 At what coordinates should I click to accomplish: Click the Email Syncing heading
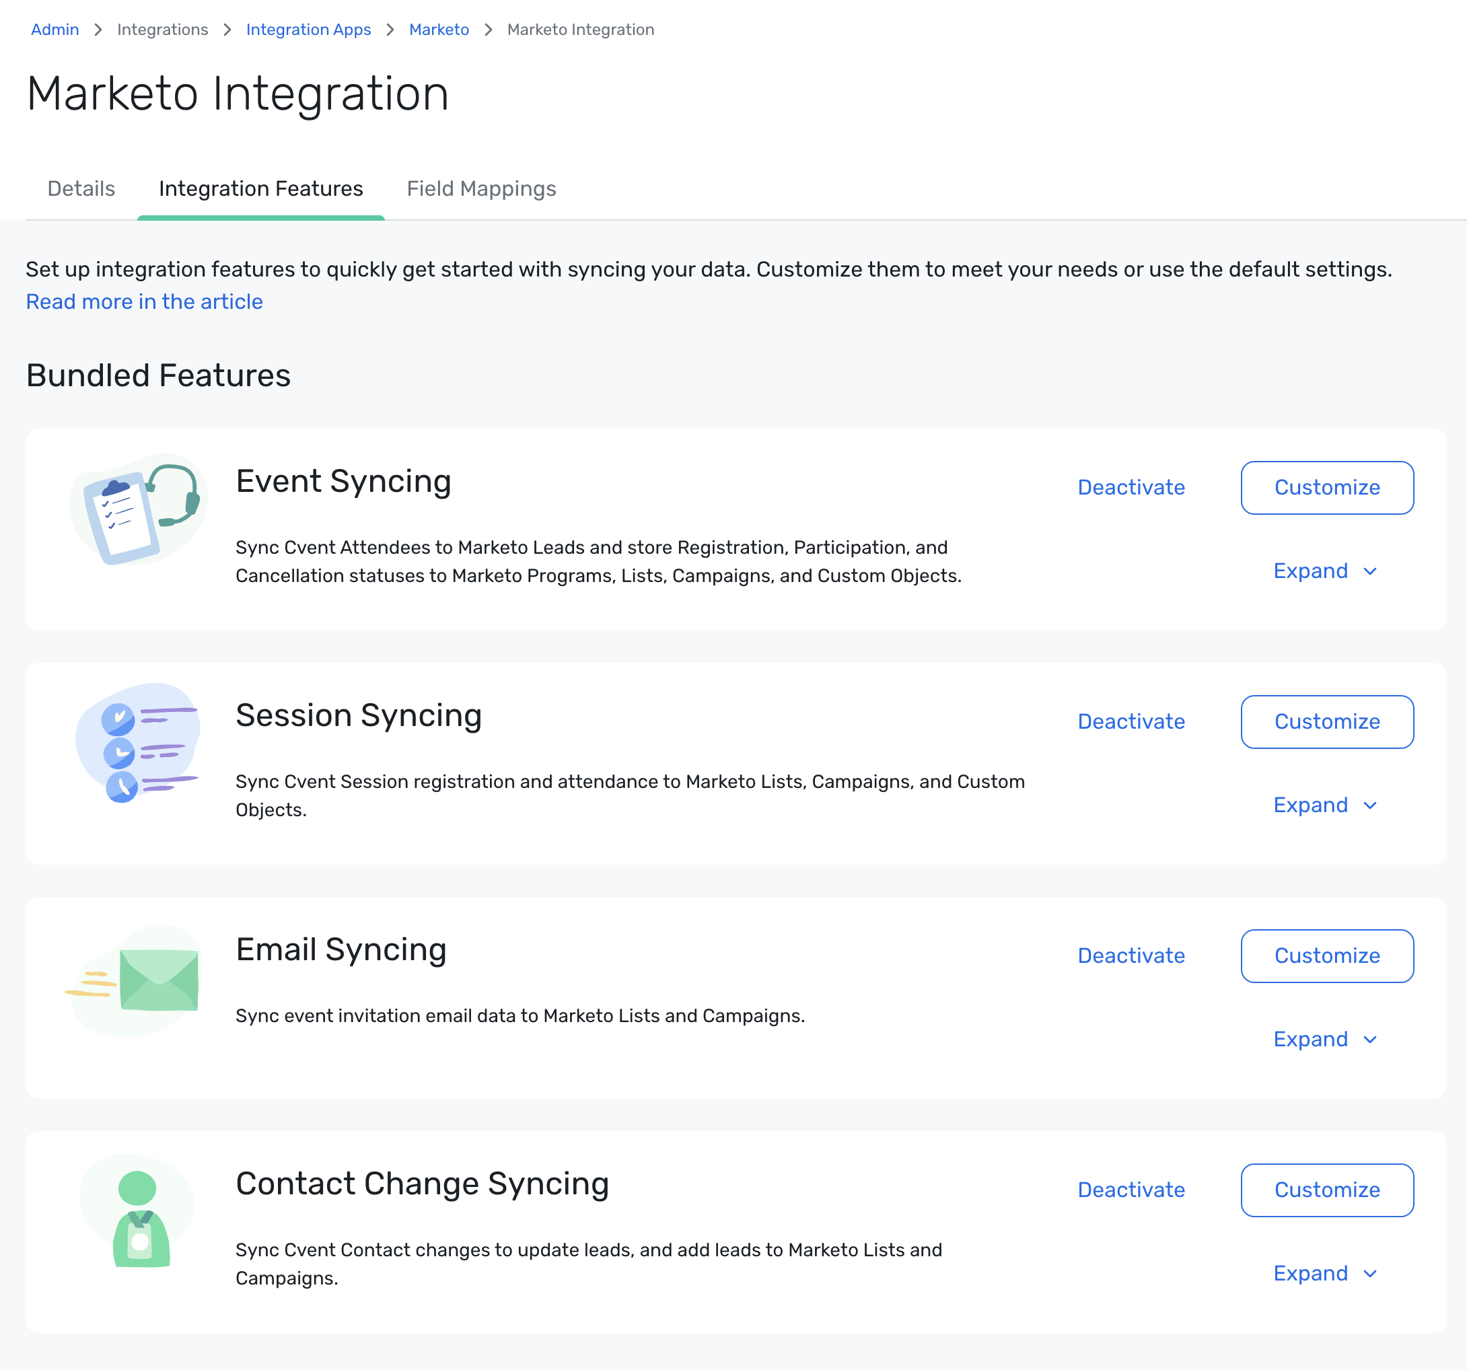341,949
